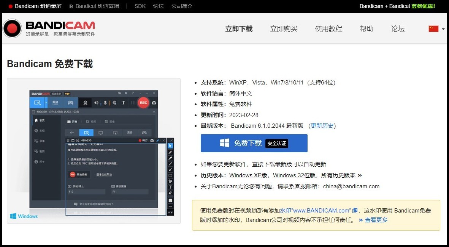The image size is (449, 247).
Task: Expand the recording mode dropdown arrow
Action: [x=46, y=103]
